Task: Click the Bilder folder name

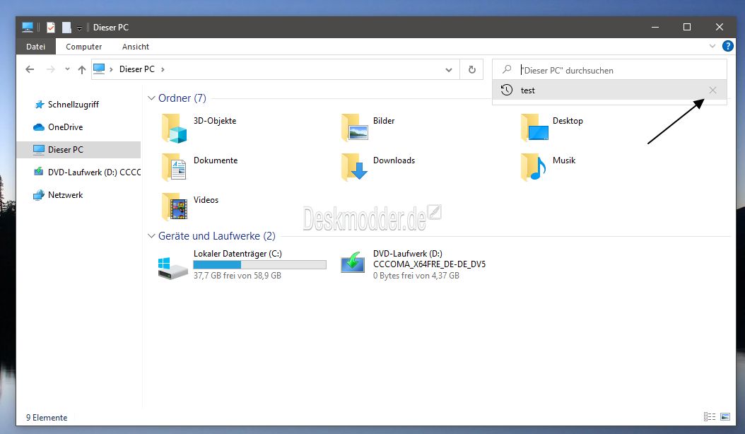Action: click(x=383, y=121)
